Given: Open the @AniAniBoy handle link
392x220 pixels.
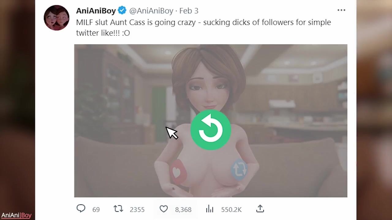Looking at the screenshot, I should (x=151, y=11).
